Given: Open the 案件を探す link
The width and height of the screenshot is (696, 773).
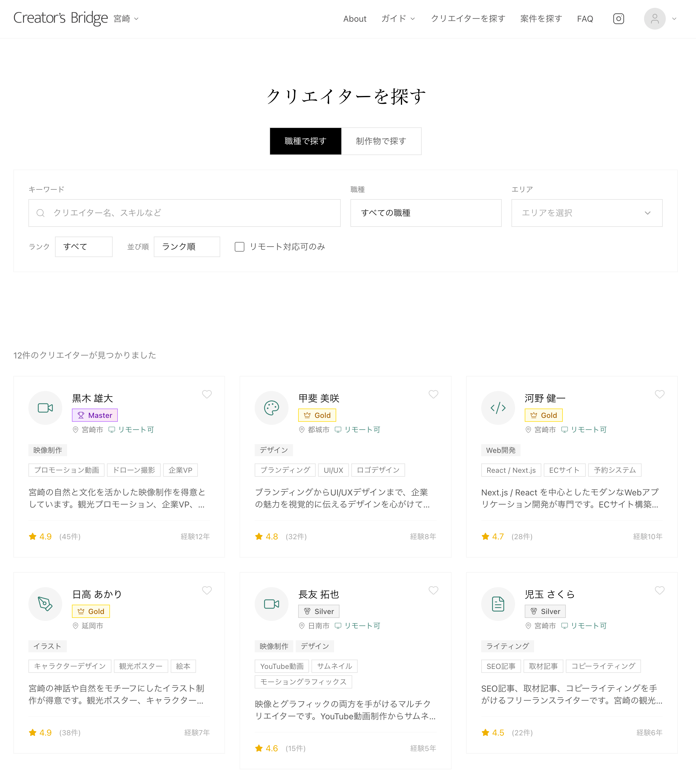Looking at the screenshot, I should 541,19.
